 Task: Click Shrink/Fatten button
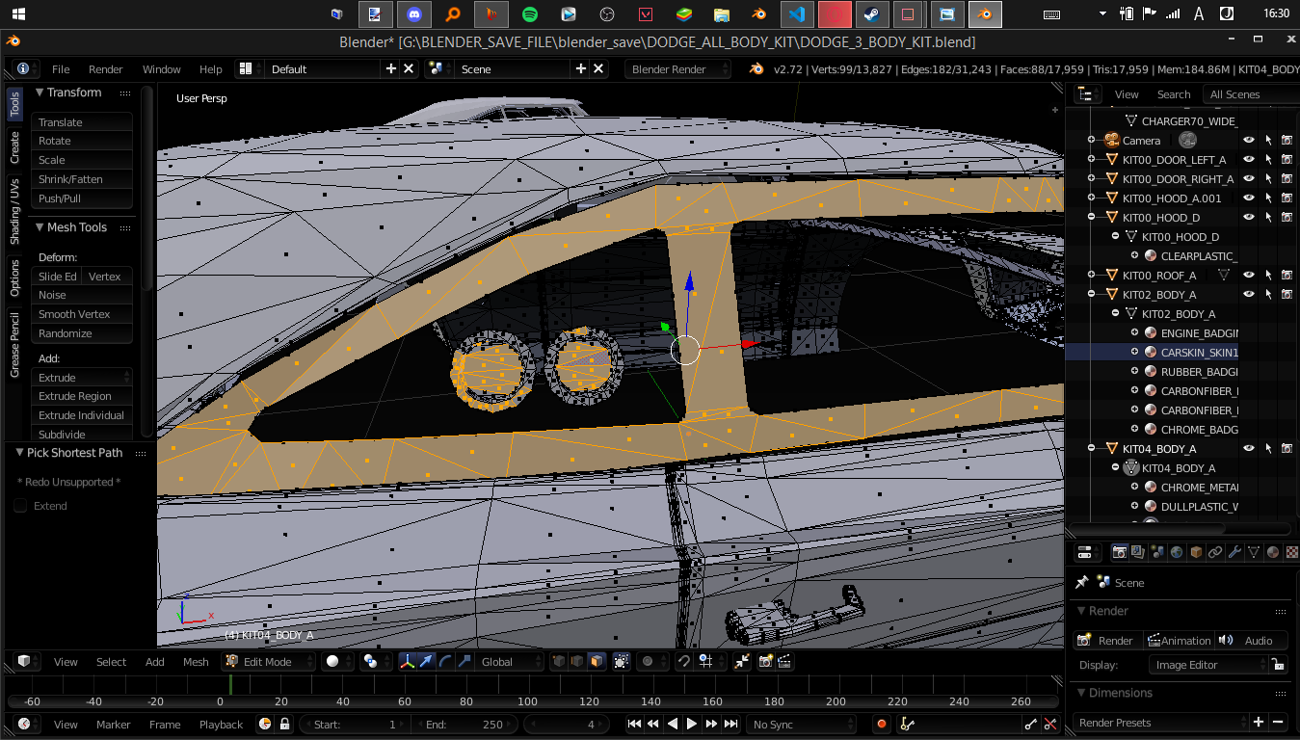tap(82, 179)
